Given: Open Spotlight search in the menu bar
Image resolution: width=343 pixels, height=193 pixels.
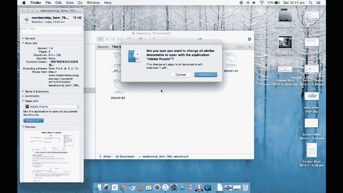Looking at the screenshot, I should coord(310,3).
